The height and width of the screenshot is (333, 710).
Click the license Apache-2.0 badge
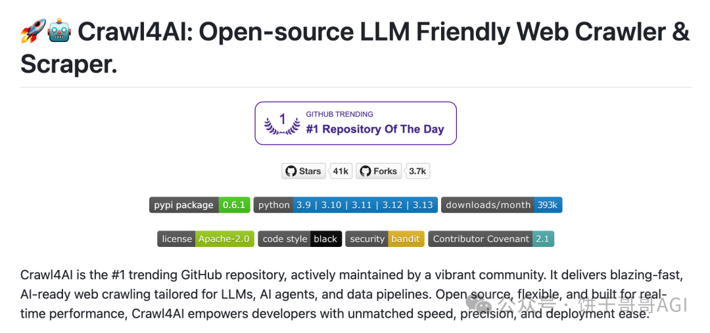[x=206, y=239]
